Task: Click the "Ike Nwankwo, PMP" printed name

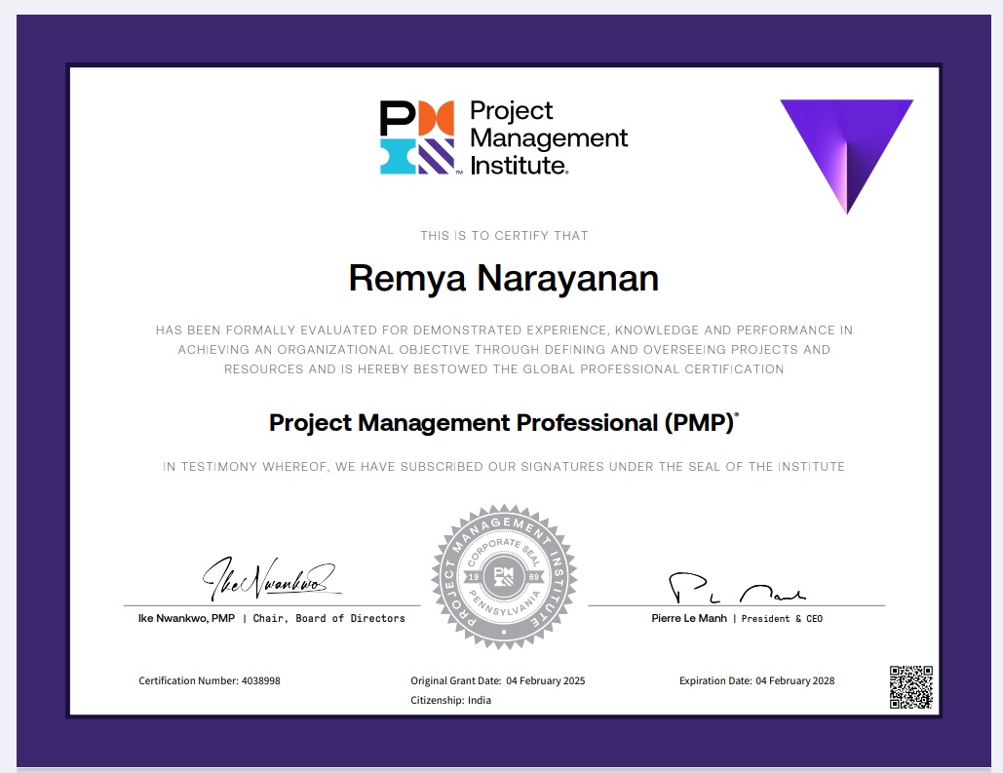Action: pyautogui.click(x=186, y=618)
